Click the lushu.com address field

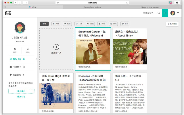[x=92, y=3]
